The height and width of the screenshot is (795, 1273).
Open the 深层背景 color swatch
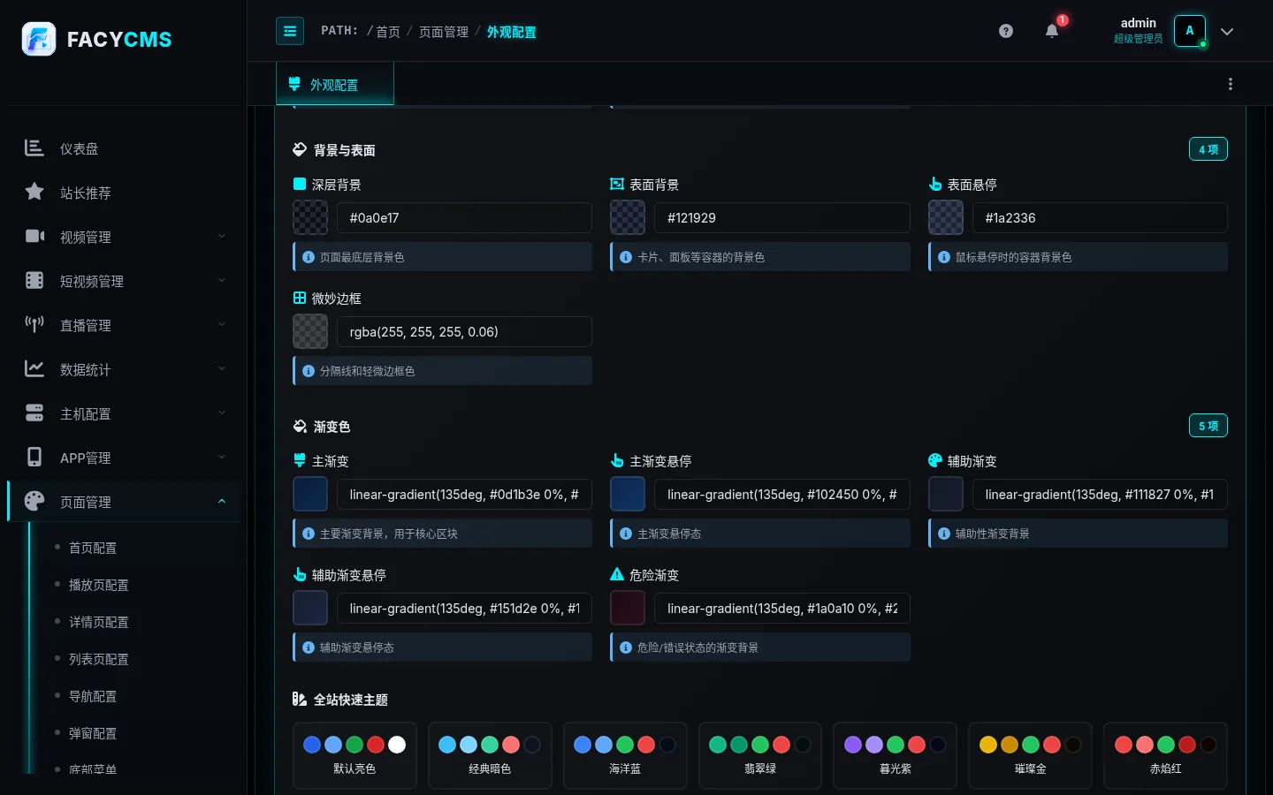[x=310, y=217]
